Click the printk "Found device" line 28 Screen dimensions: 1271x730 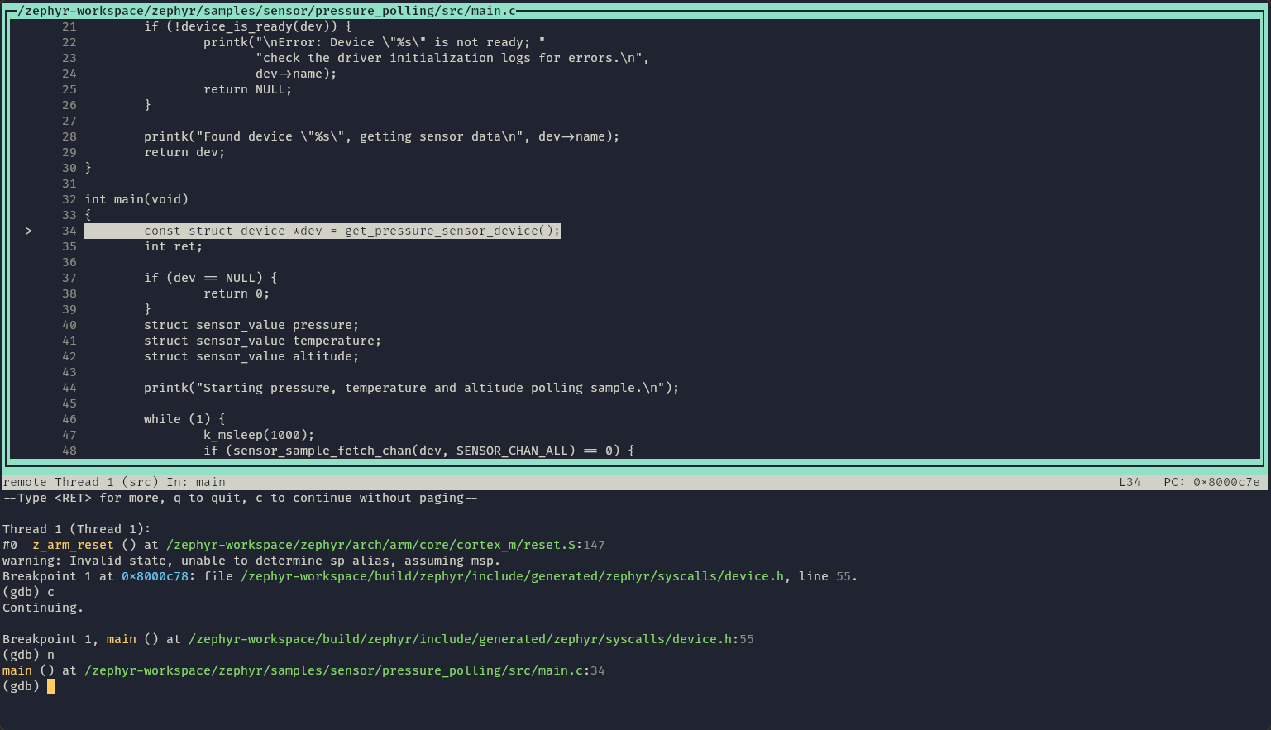pos(382,136)
